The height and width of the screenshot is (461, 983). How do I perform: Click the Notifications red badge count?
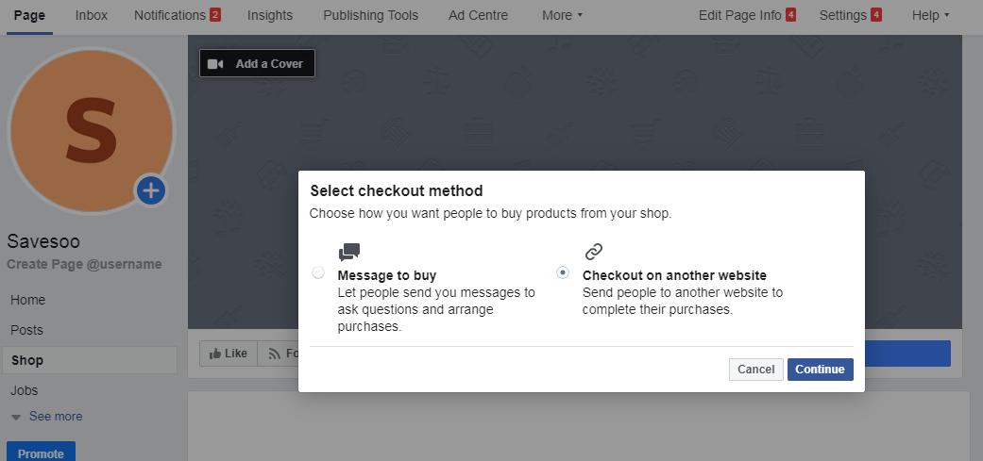(215, 15)
